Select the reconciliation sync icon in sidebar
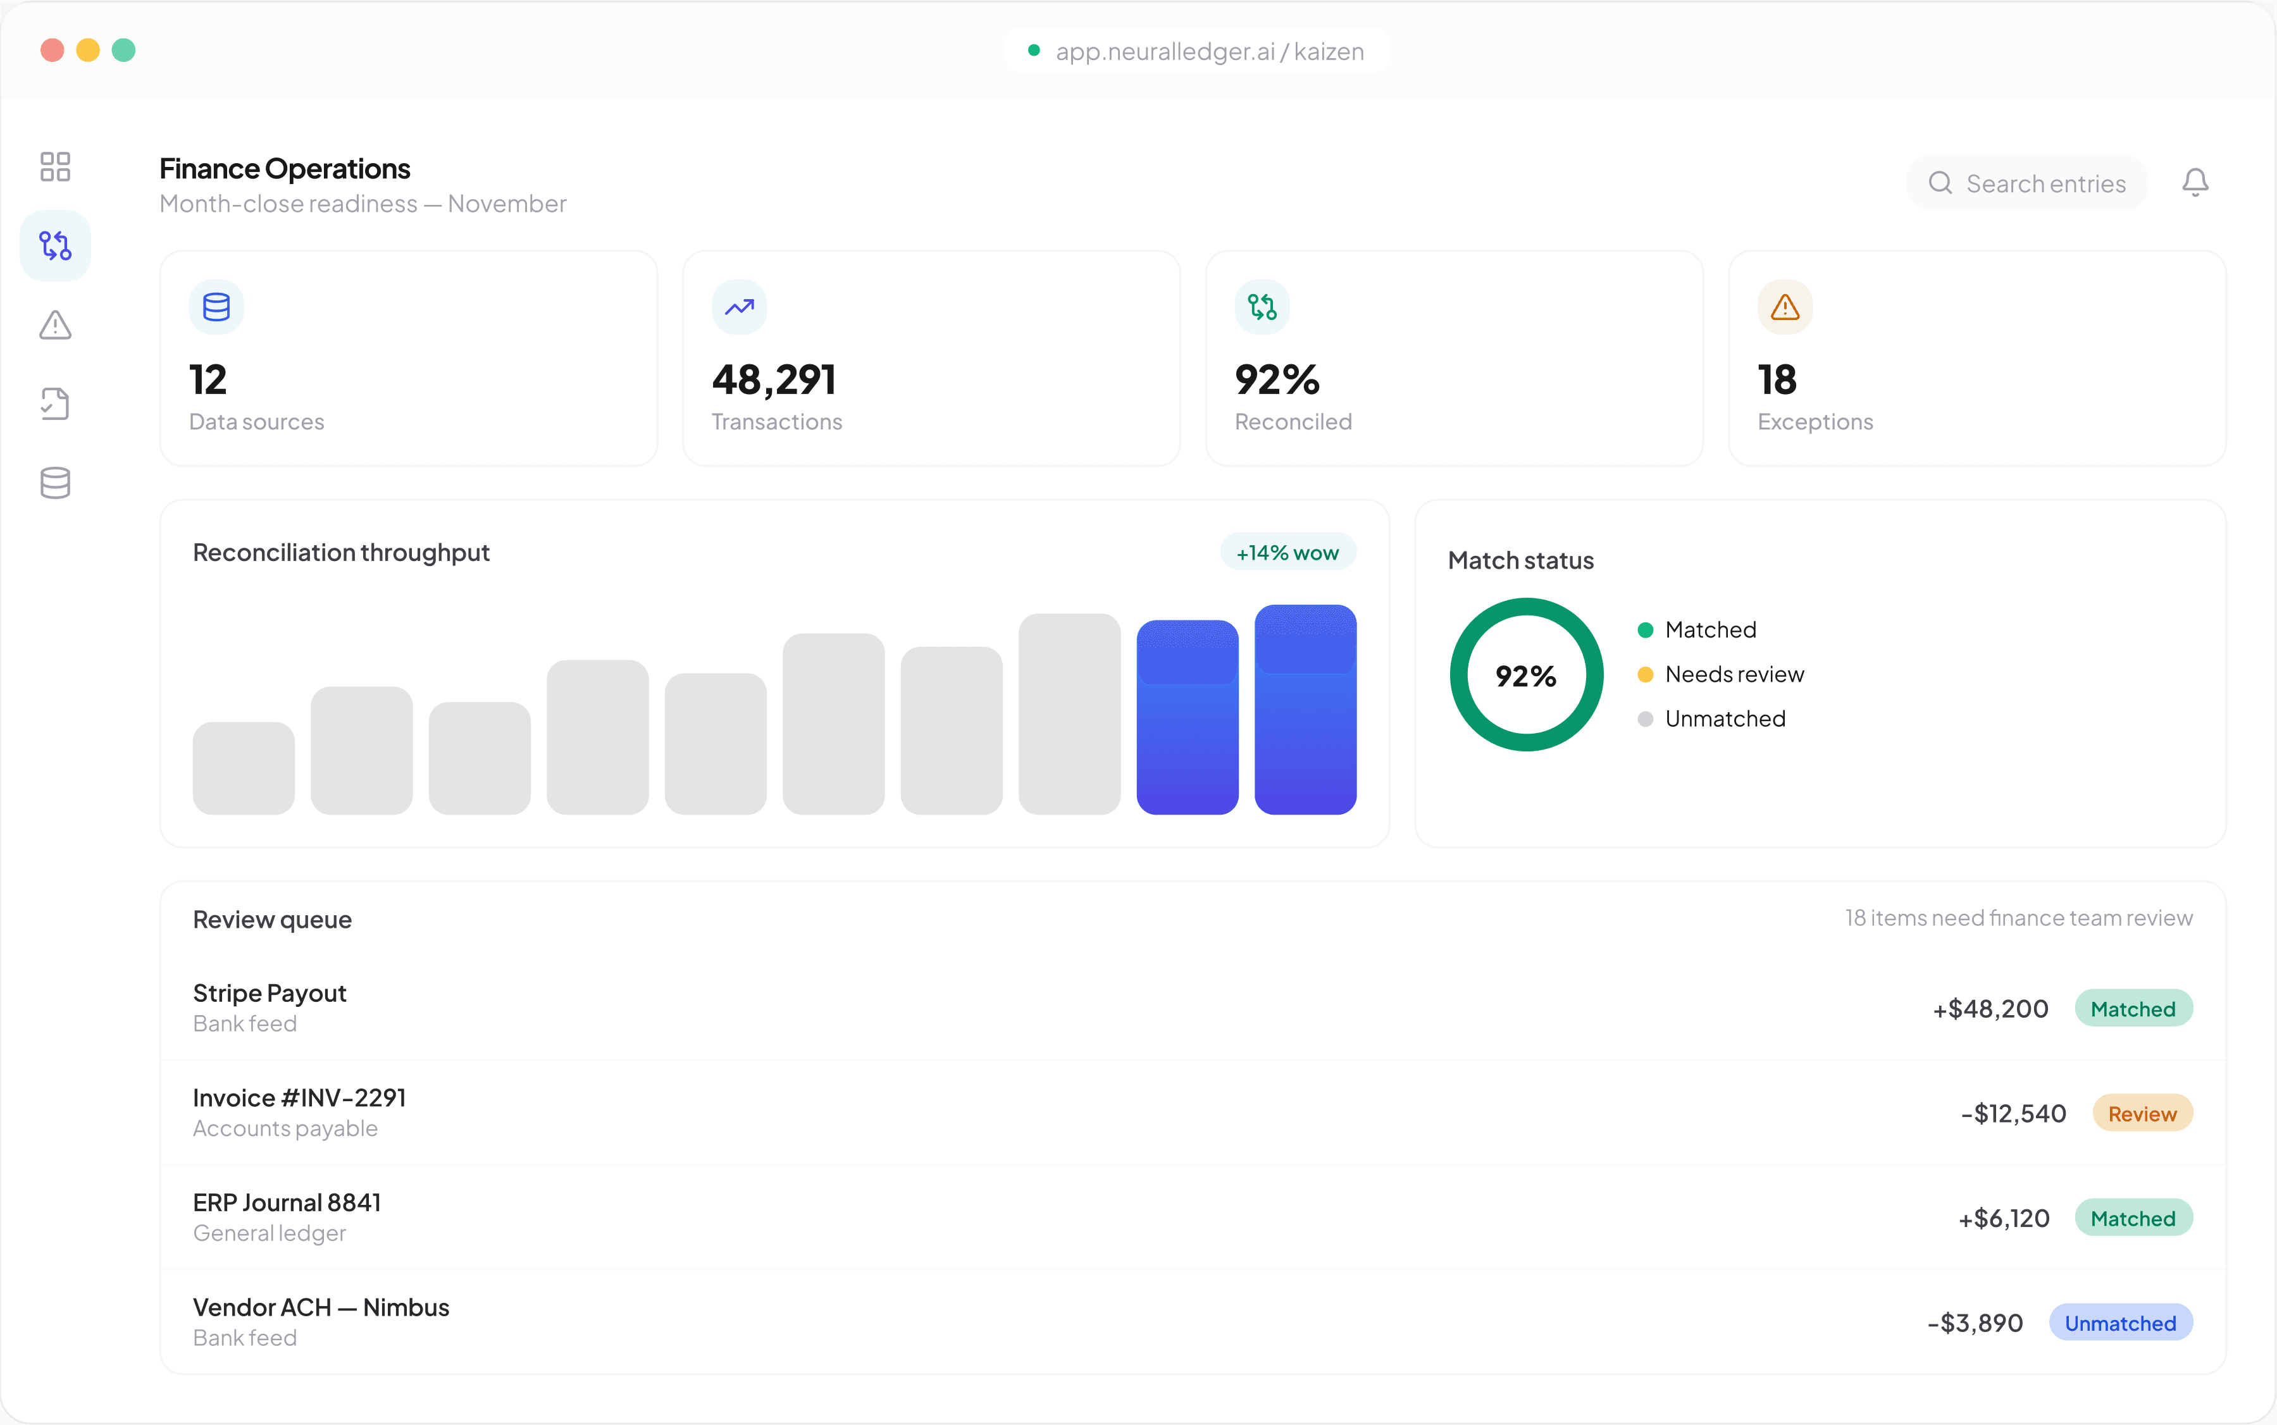The width and height of the screenshot is (2277, 1425). [56, 246]
